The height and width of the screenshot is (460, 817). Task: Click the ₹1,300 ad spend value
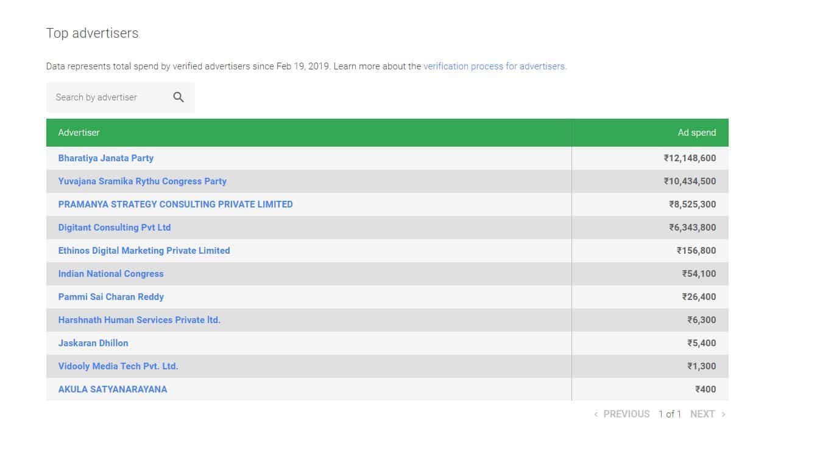tap(702, 366)
